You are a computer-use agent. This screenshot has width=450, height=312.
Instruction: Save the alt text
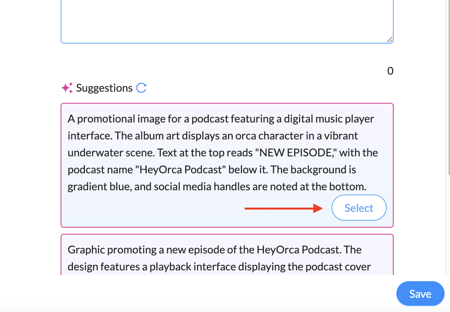point(420,294)
